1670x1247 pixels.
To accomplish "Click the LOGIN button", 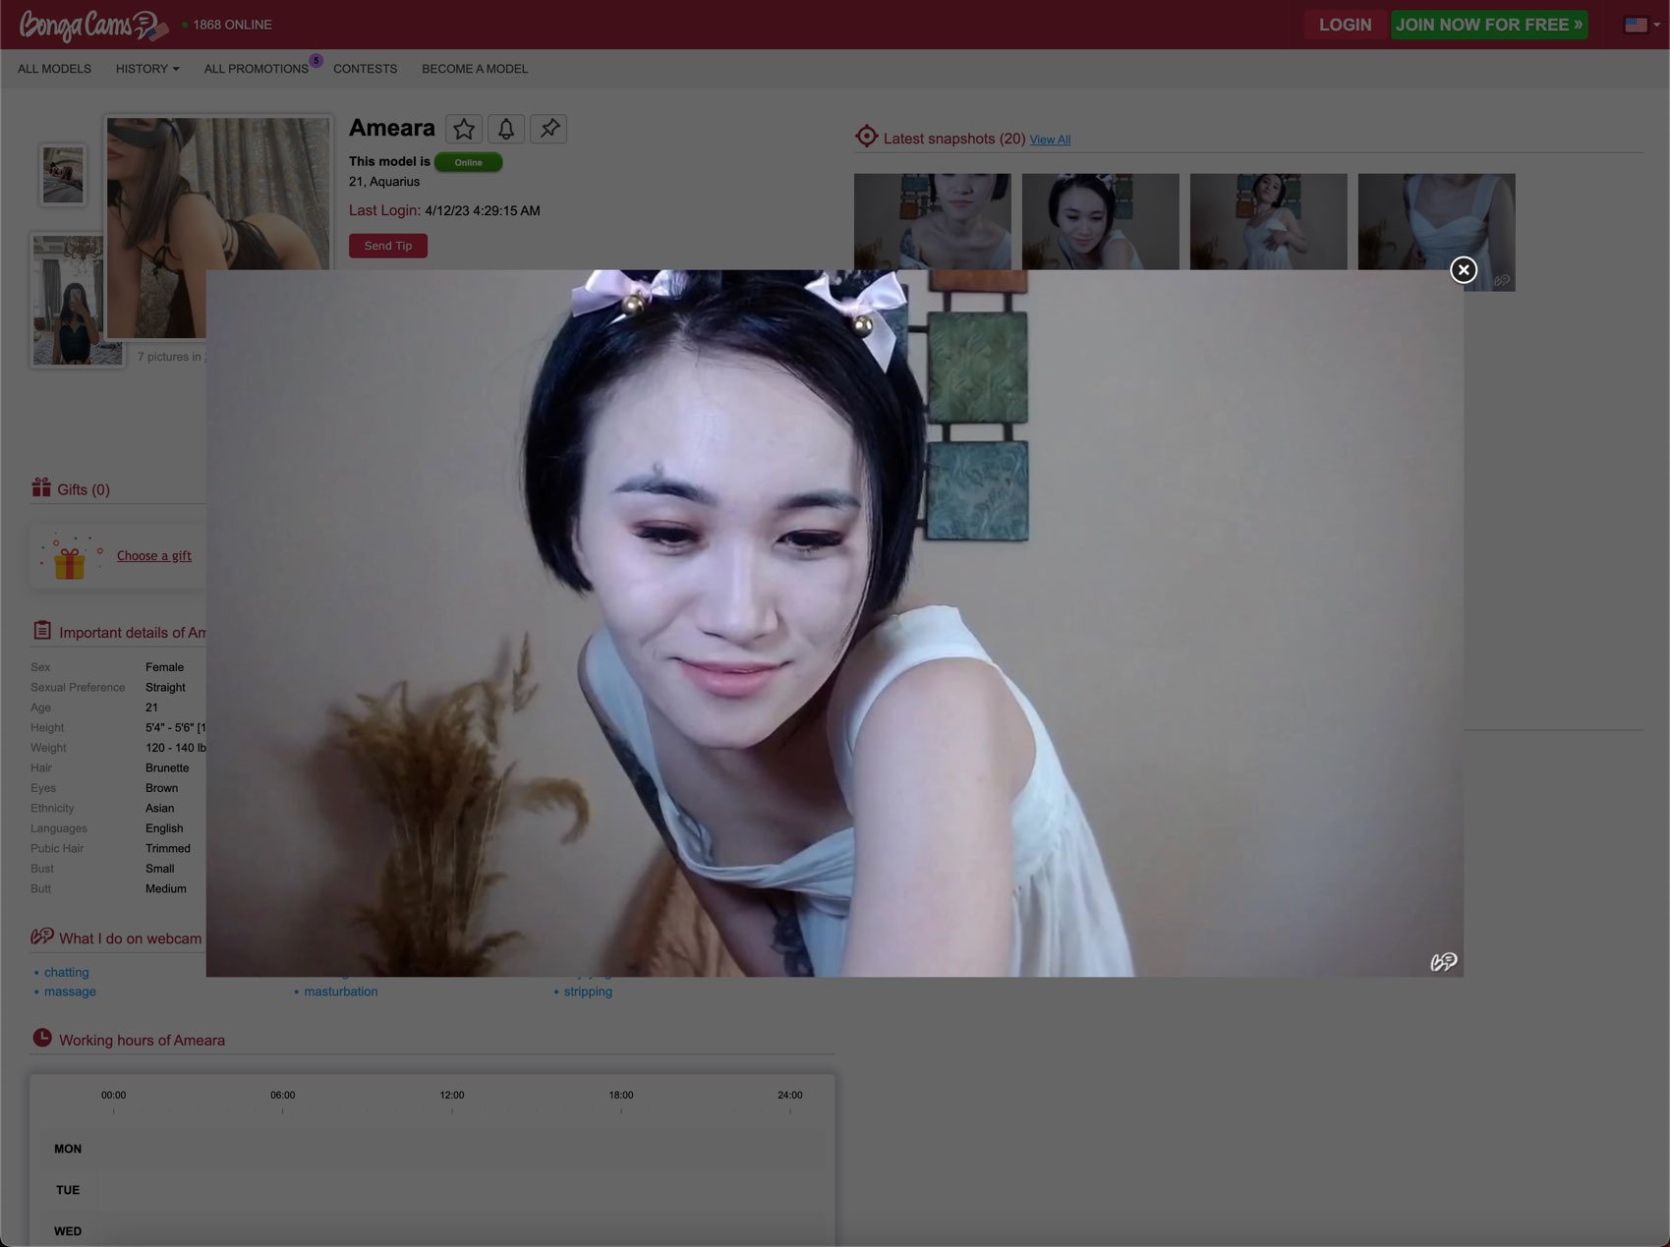I will tap(1345, 25).
